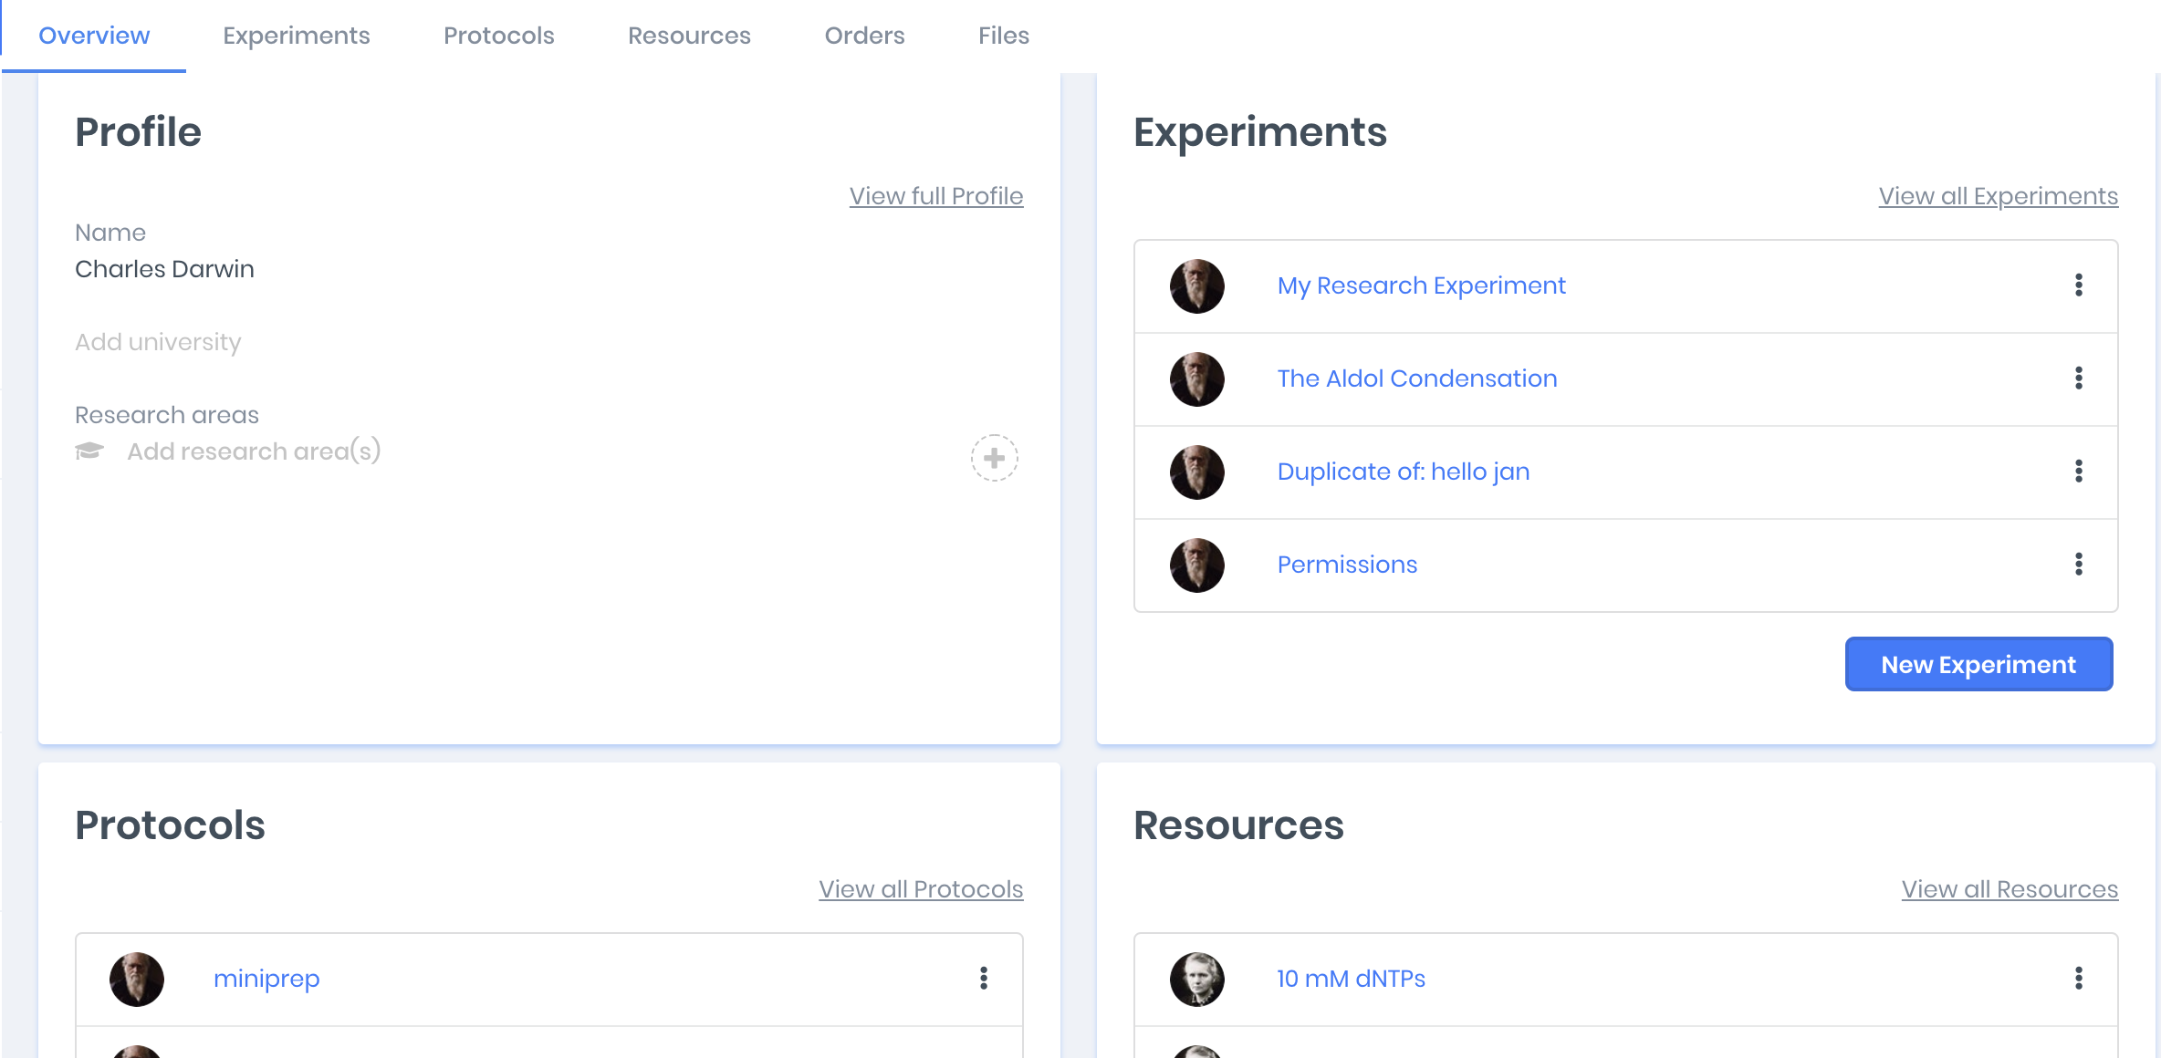The height and width of the screenshot is (1058, 2161).
Task: Click avatar next to My Research Experiment
Action: click(x=1196, y=286)
